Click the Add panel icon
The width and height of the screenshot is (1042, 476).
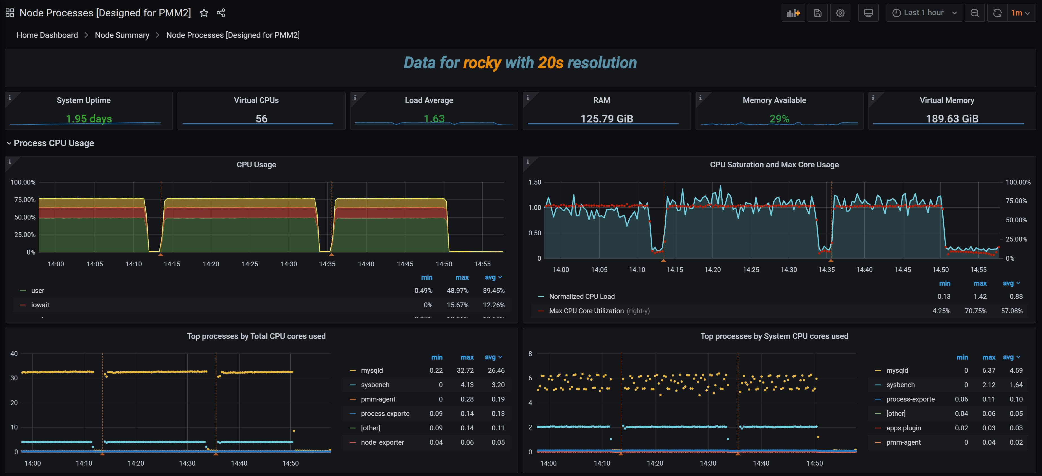[x=793, y=13]
